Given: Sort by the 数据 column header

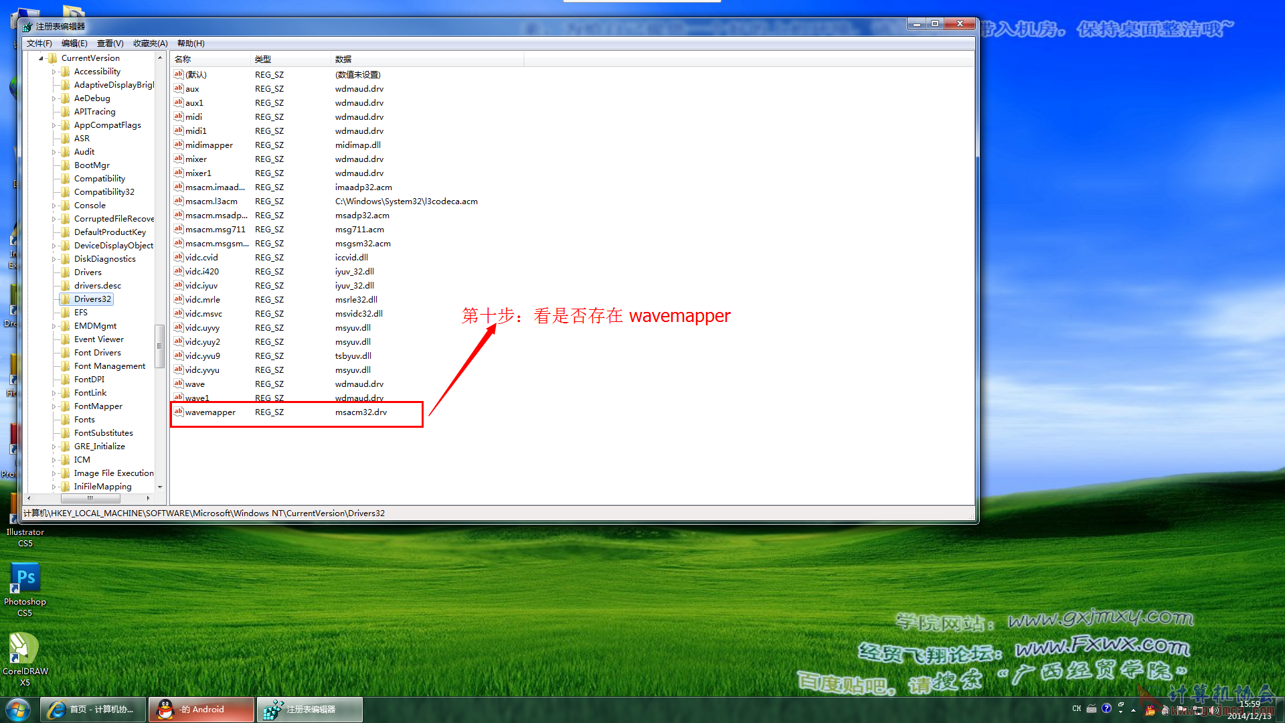Looking at the screenshot, I should (427, 59).
